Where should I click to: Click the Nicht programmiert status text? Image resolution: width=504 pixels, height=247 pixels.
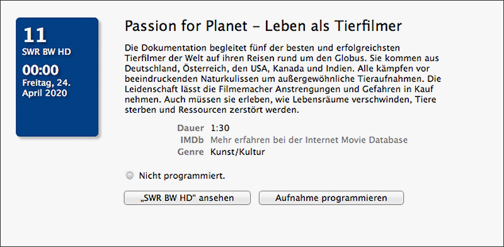[x=182, y=176]
